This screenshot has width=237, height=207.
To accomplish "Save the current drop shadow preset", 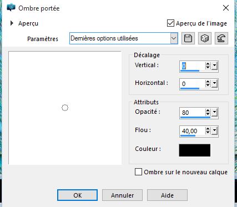I will coord(188,38).
